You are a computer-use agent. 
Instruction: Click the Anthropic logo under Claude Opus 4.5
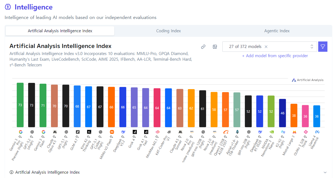54,132
